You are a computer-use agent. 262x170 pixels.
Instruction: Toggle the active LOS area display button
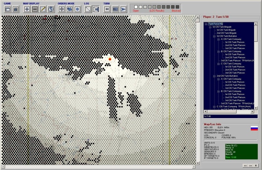96,9
